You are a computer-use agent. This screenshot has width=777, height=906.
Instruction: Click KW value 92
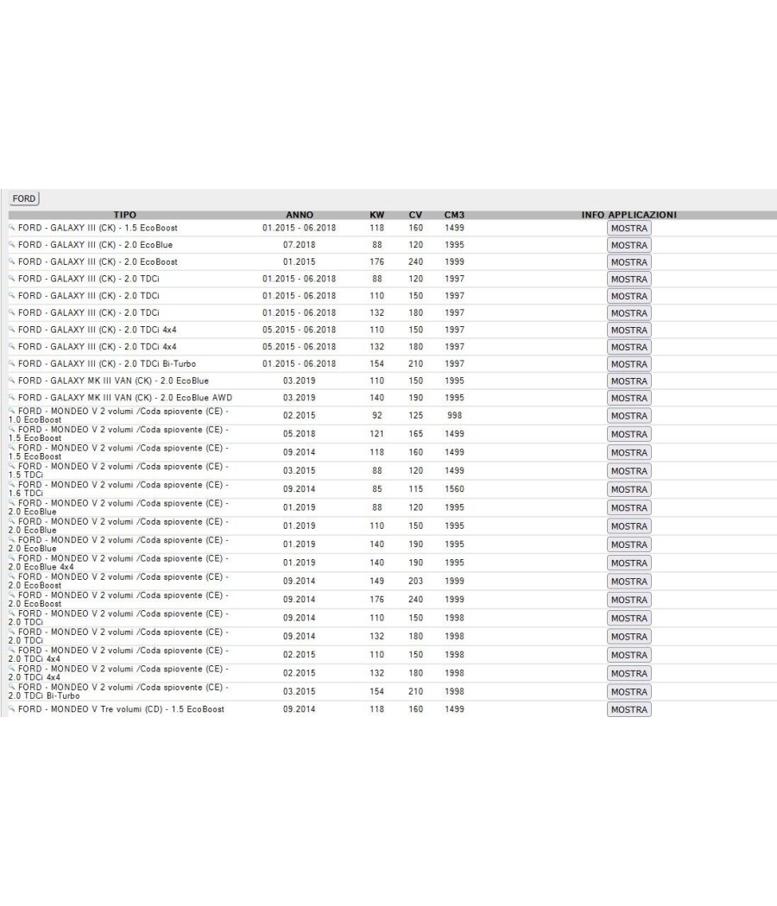tap(377, 415)
